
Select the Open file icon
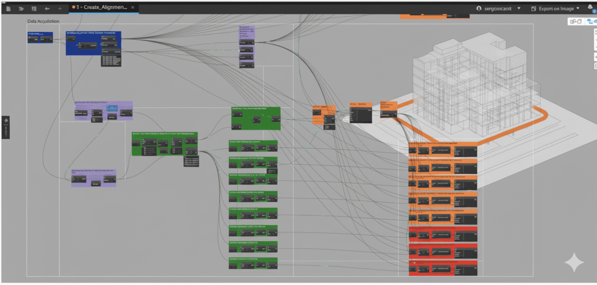(21, 8)
